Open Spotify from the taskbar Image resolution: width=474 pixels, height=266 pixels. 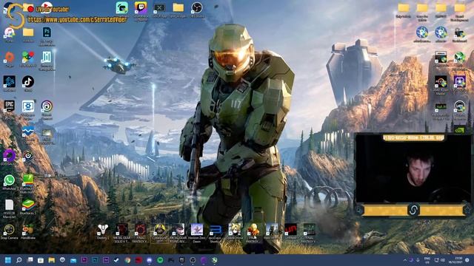(160, 260)
